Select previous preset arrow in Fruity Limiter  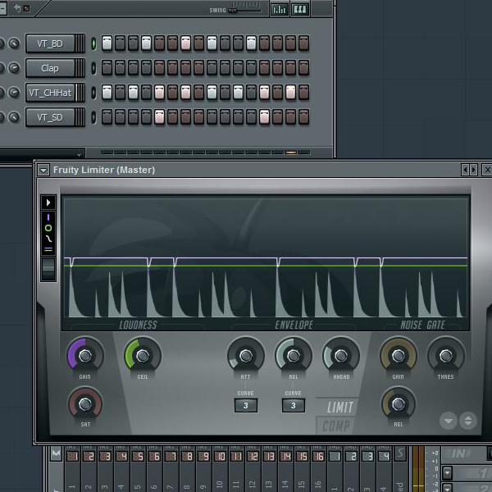click(x=465, y=170)
